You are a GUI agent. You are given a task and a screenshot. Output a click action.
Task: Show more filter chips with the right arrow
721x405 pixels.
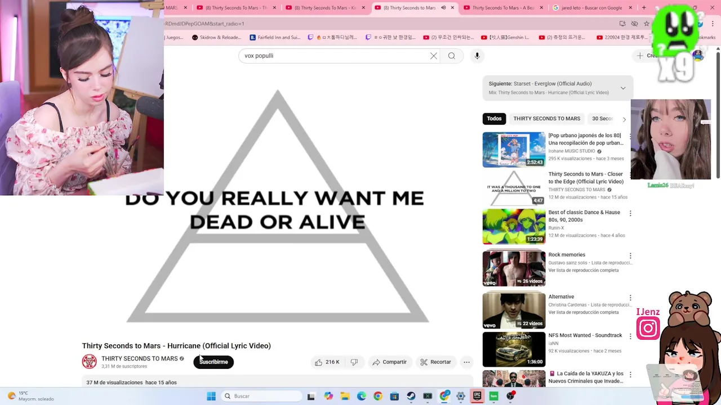(624, 119)
